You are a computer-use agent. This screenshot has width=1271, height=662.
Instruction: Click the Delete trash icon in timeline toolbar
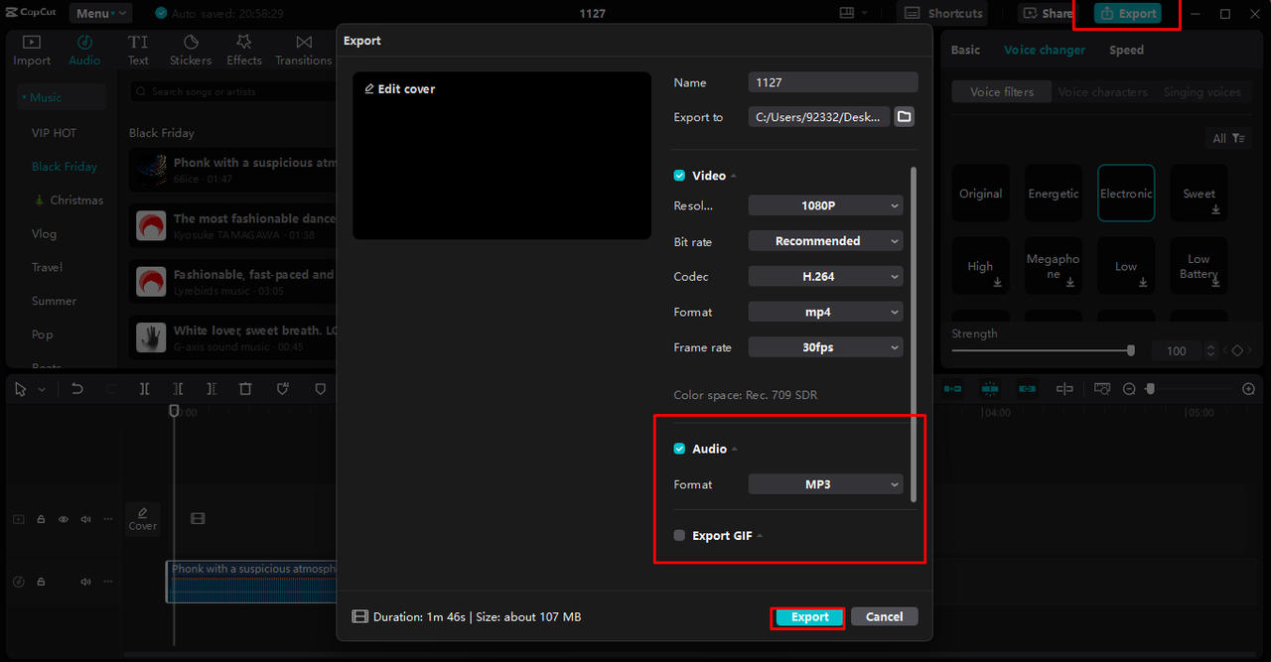(245, 389)
